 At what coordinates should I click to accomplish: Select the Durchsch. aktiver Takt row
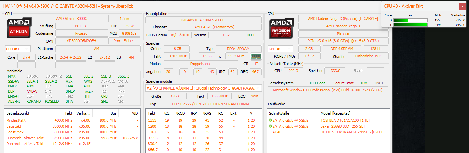[x=72, y=138]
